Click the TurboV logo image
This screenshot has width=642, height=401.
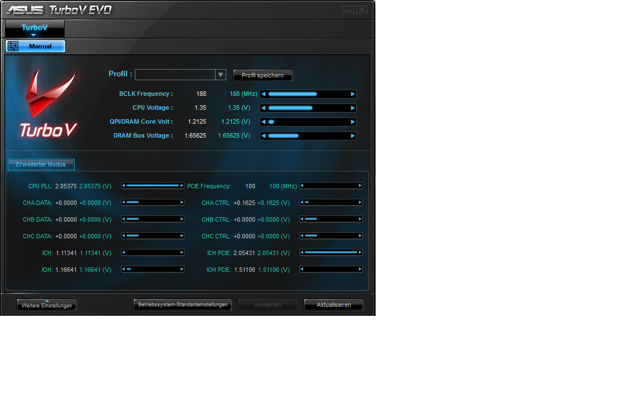(x=48, y=103)
